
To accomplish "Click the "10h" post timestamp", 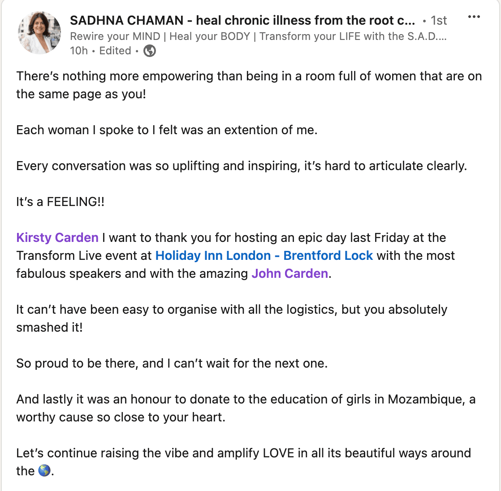I will pos(79,51).
